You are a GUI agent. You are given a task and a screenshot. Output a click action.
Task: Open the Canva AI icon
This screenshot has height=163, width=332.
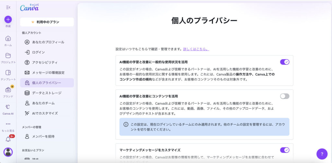click(x=8, y=107)
